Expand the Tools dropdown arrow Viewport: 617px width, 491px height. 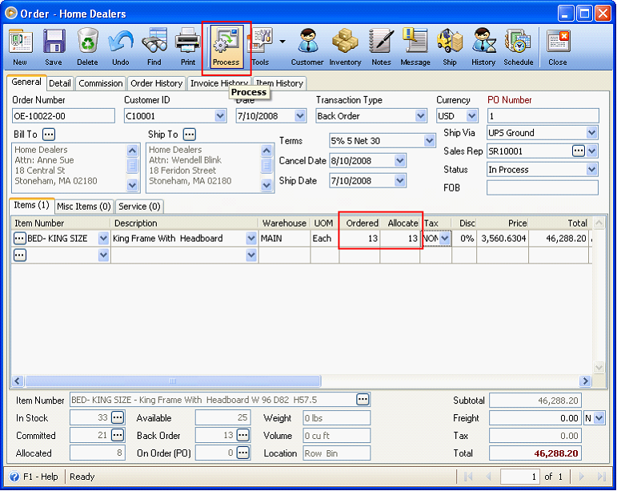coord(282,41)
